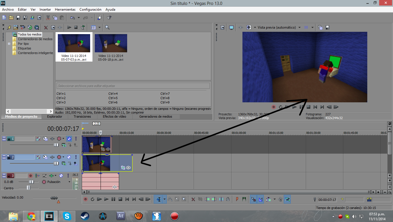Image resolution: width=393 pixels, height=222 pixels.
Task: Click Play From Start in the timeline transport
Action: pyautogui.click(x=99, y=199)
